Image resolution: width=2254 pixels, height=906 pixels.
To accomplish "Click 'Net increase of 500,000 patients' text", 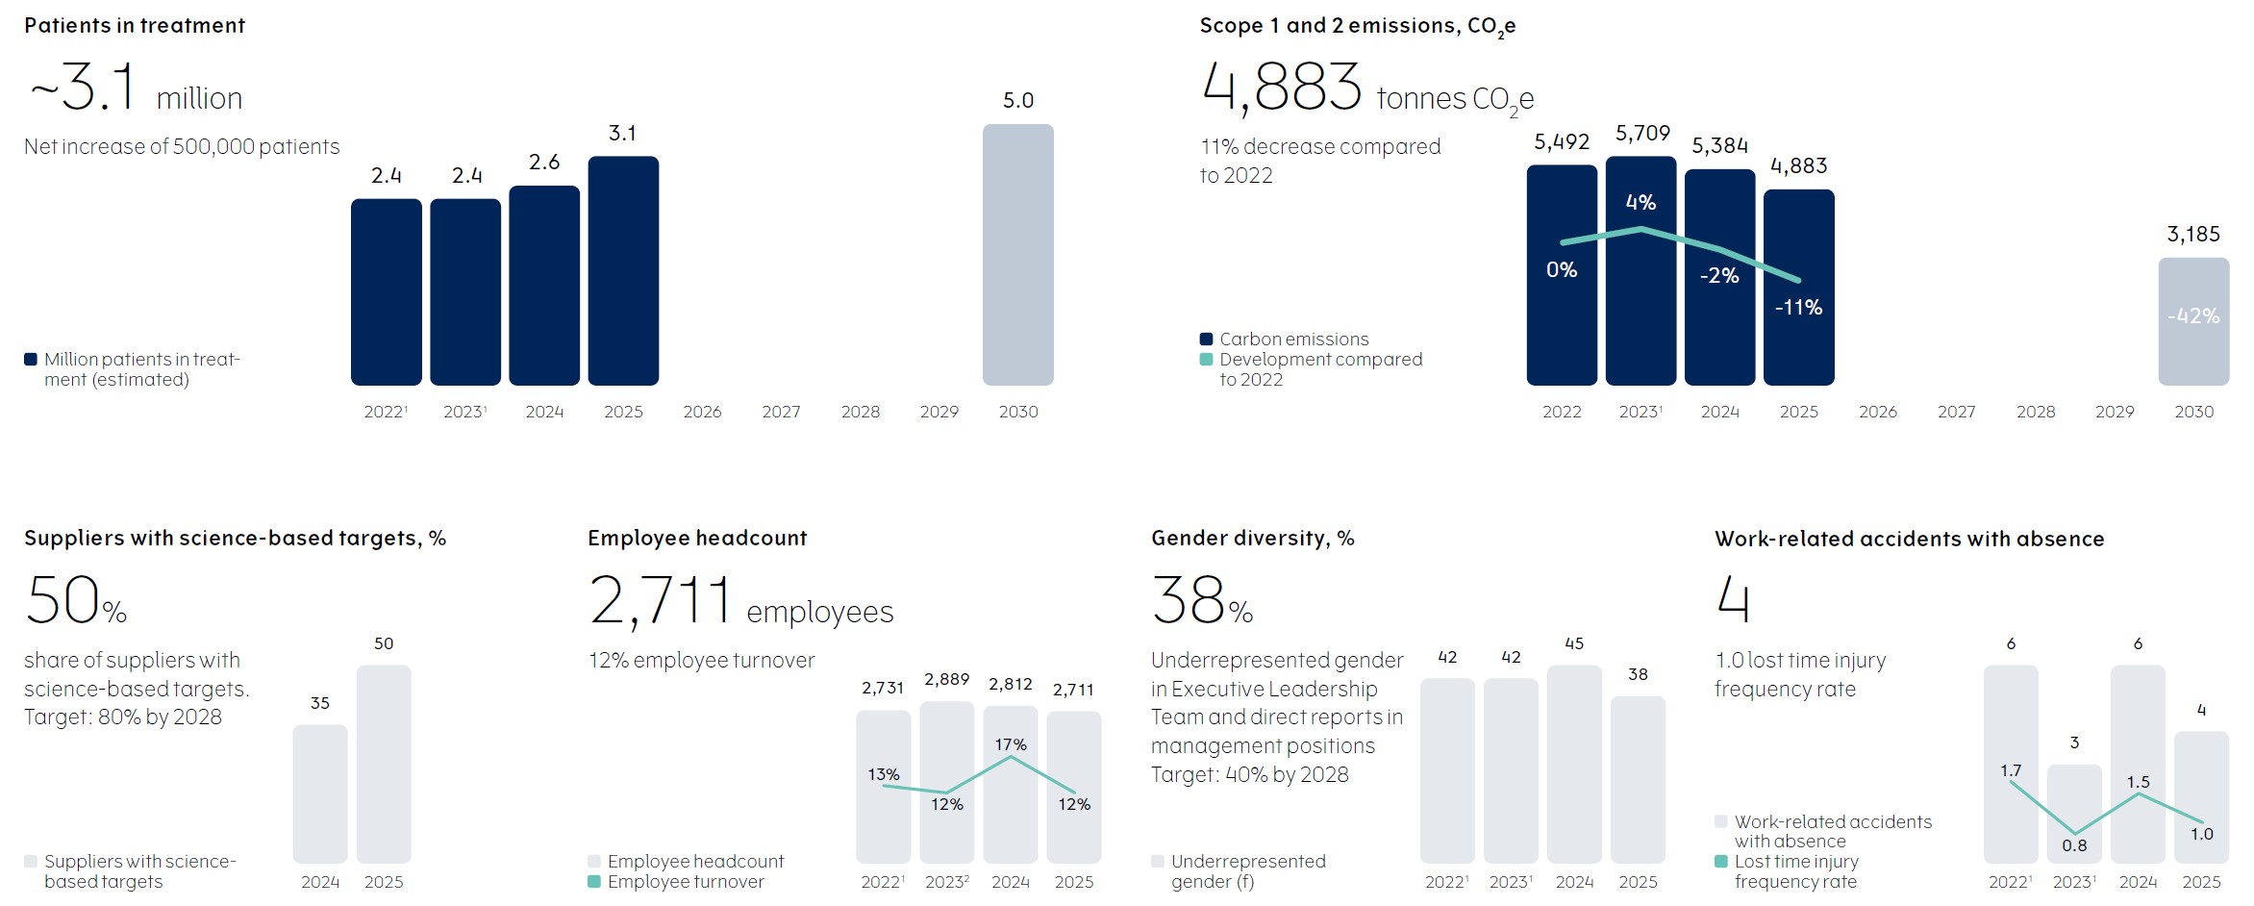I will 182,147.
